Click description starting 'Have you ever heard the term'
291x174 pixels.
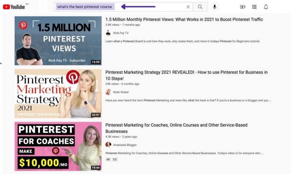(x=188, y=100)
